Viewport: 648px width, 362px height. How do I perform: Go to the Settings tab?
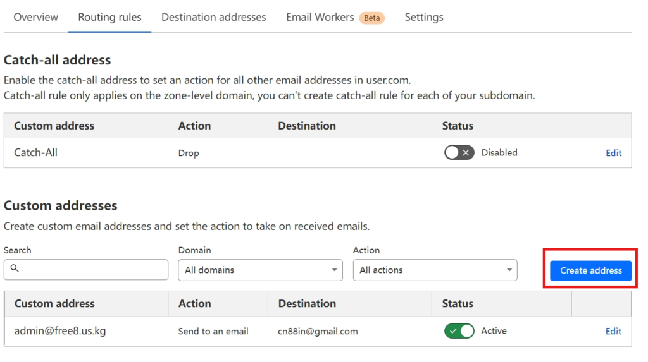pos(424,17)
